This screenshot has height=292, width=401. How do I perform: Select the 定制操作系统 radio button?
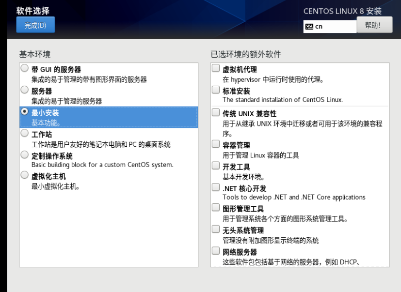pos(25,154)
